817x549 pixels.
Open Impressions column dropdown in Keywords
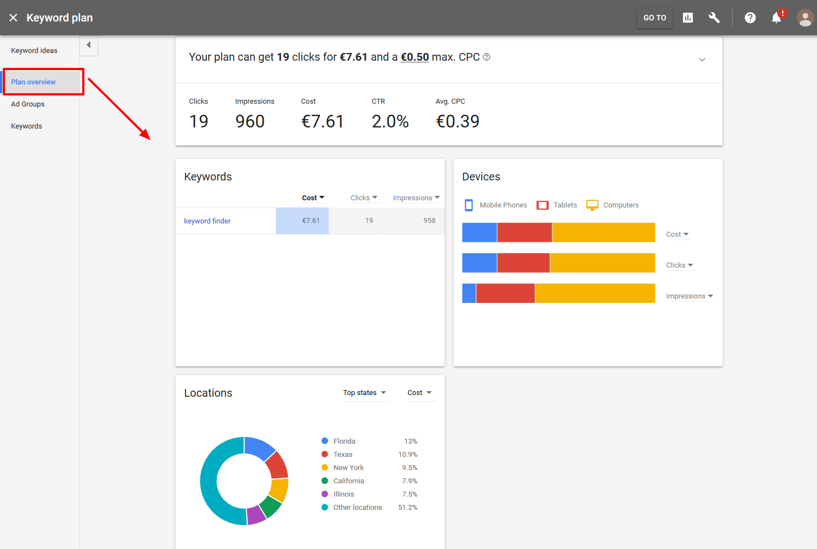(416, 198)
